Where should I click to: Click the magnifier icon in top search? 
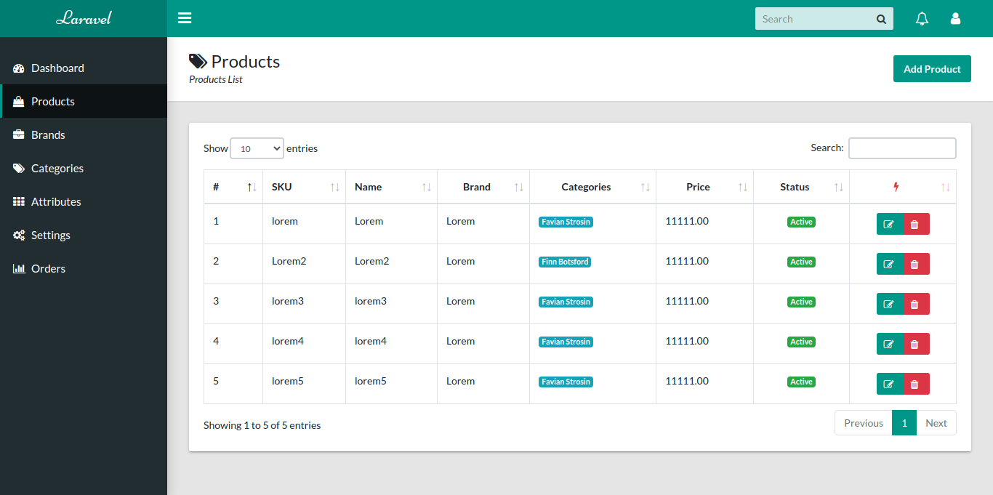click(x=881, y=20)
